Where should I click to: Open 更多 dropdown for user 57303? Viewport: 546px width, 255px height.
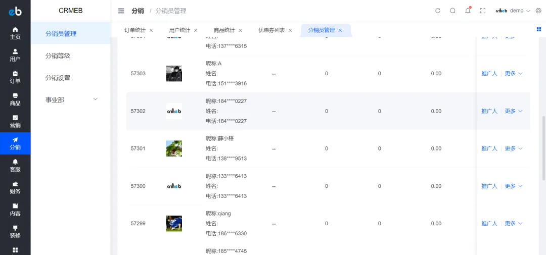tap(513, 74)
